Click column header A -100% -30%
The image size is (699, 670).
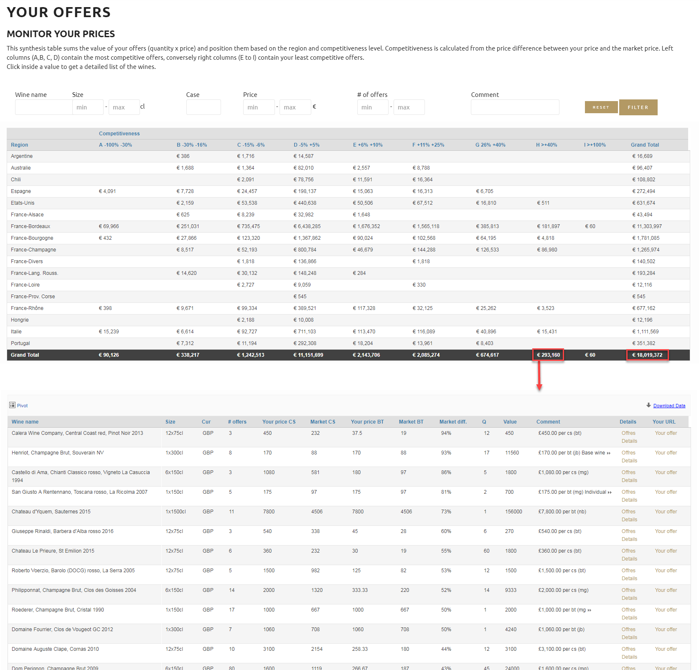click(x=115, y=145)
